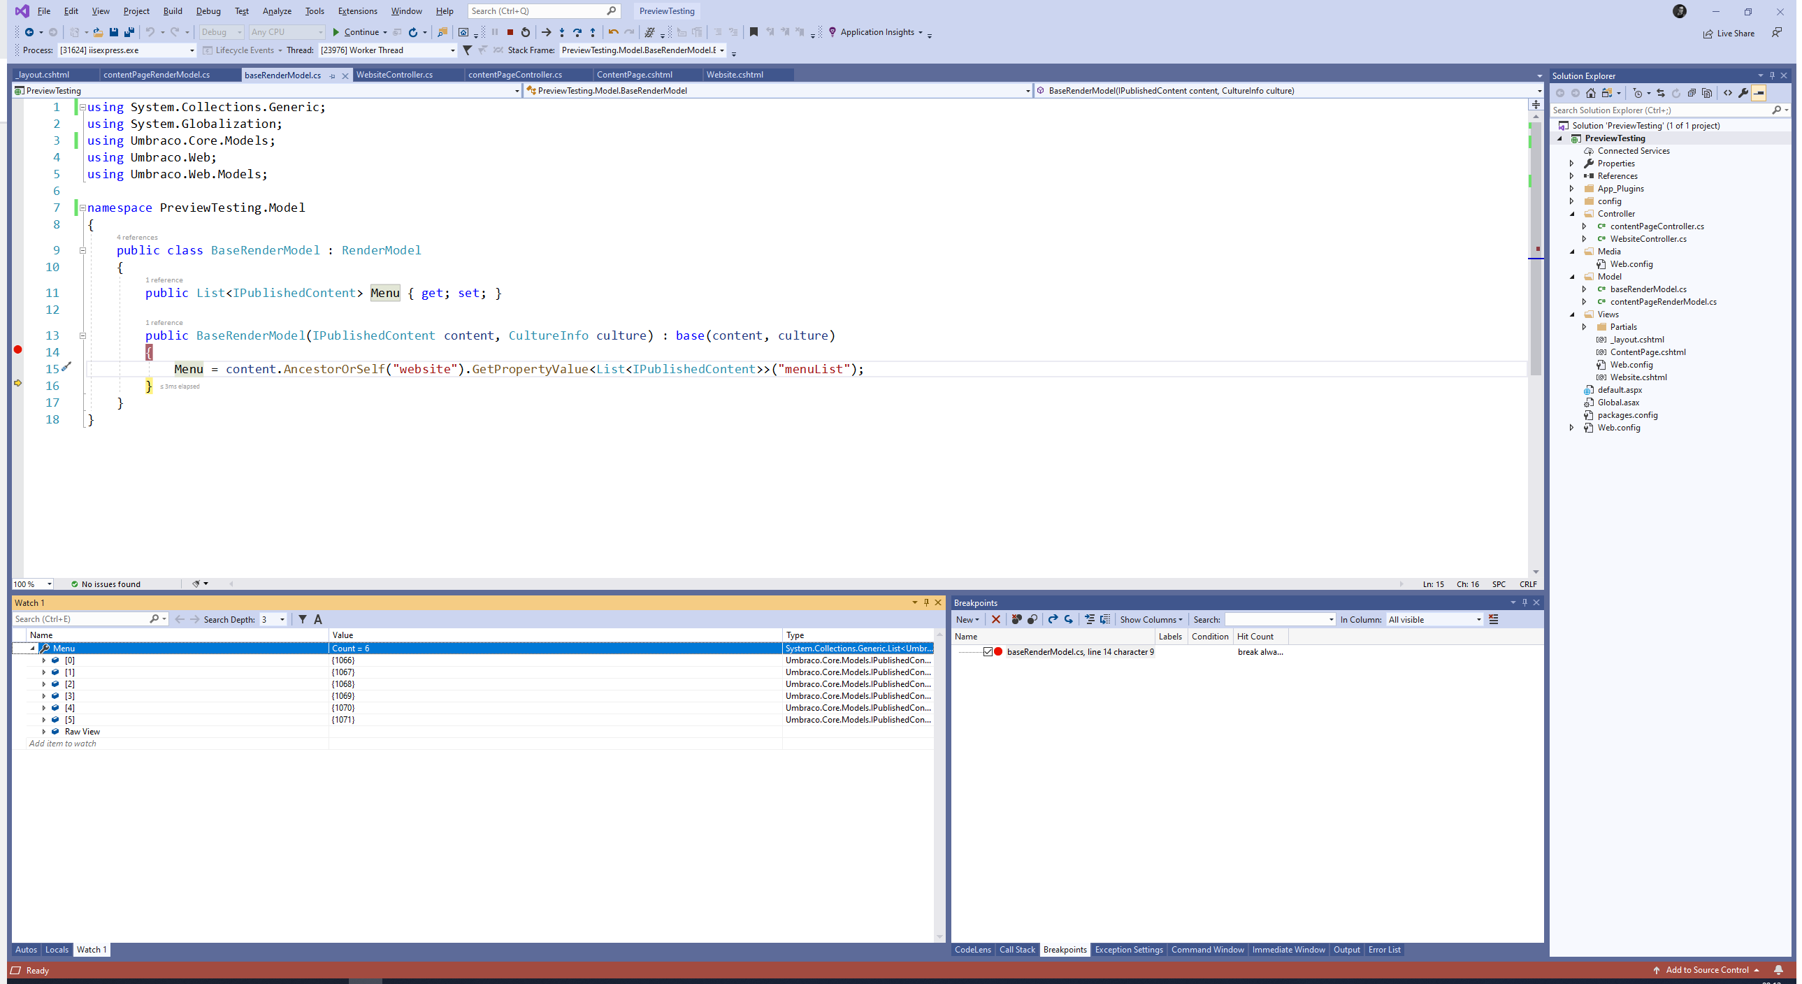Viewport: 1802px width, 984px height.
Task: Click the thread filter funnel icon
Action: (468, 50)
